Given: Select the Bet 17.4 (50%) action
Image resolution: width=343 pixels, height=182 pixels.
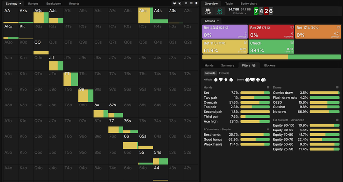Looking at the screenshot, I should click(318, 32).
